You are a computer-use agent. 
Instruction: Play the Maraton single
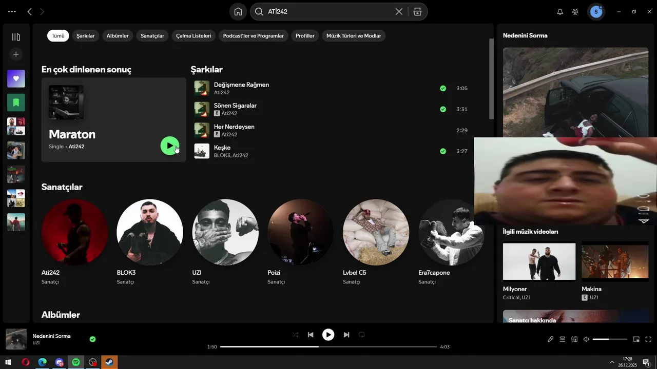tap(169, 146)
